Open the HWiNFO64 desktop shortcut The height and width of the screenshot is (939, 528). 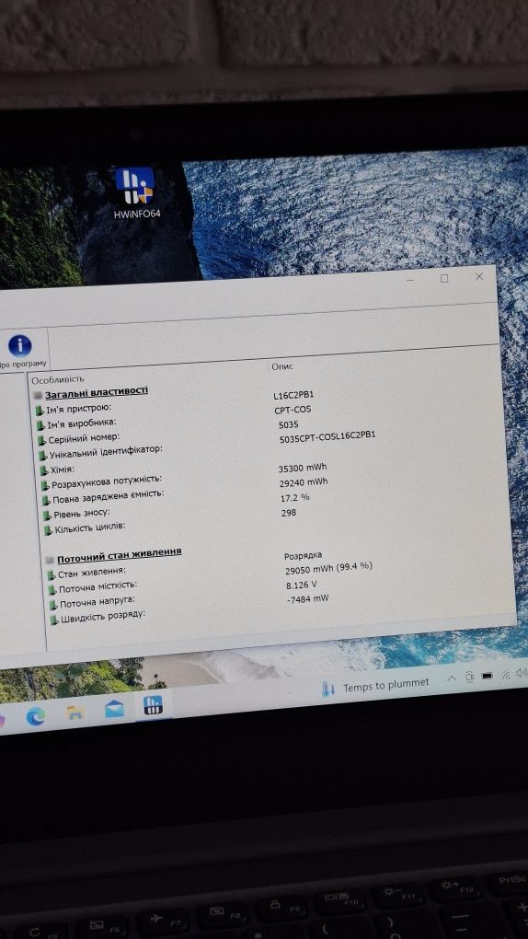click(135, 192)
